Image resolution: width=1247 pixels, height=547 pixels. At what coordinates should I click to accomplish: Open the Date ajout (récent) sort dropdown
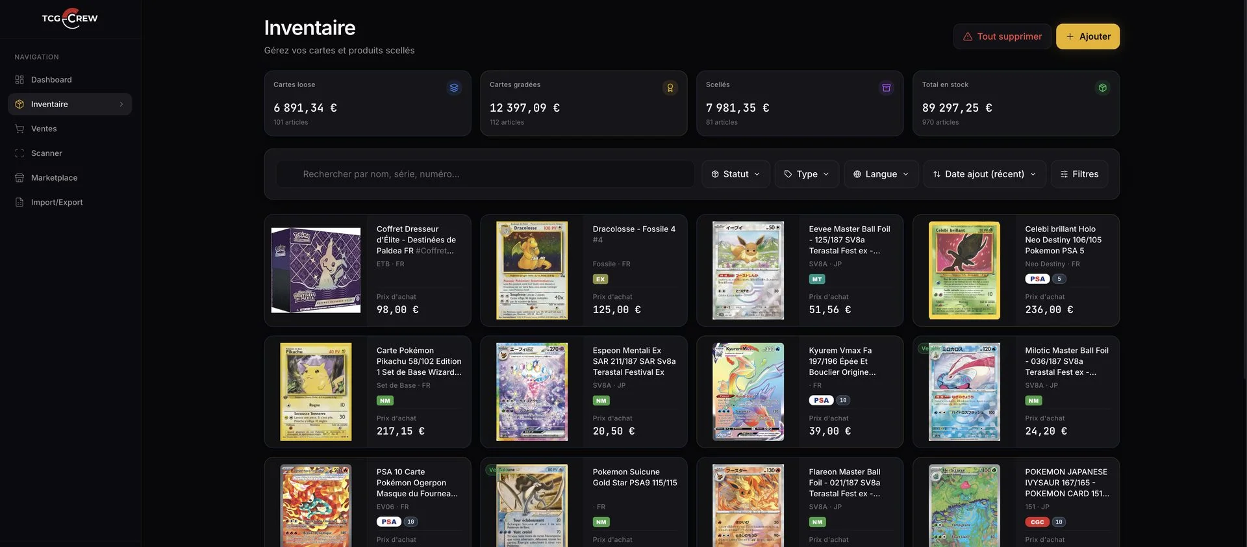(985, 174)
